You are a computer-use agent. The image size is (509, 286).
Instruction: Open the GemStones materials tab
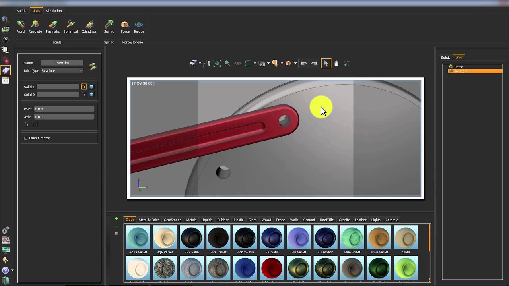tap(172, 220)
